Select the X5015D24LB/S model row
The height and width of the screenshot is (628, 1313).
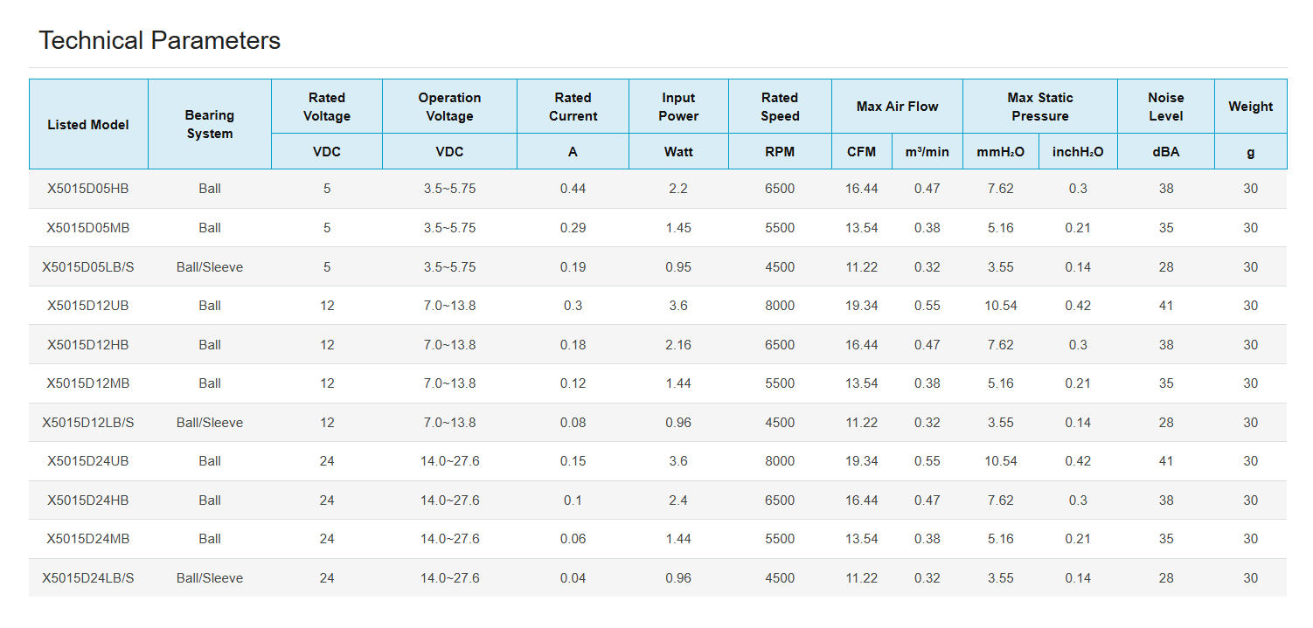tap(88, 578)
